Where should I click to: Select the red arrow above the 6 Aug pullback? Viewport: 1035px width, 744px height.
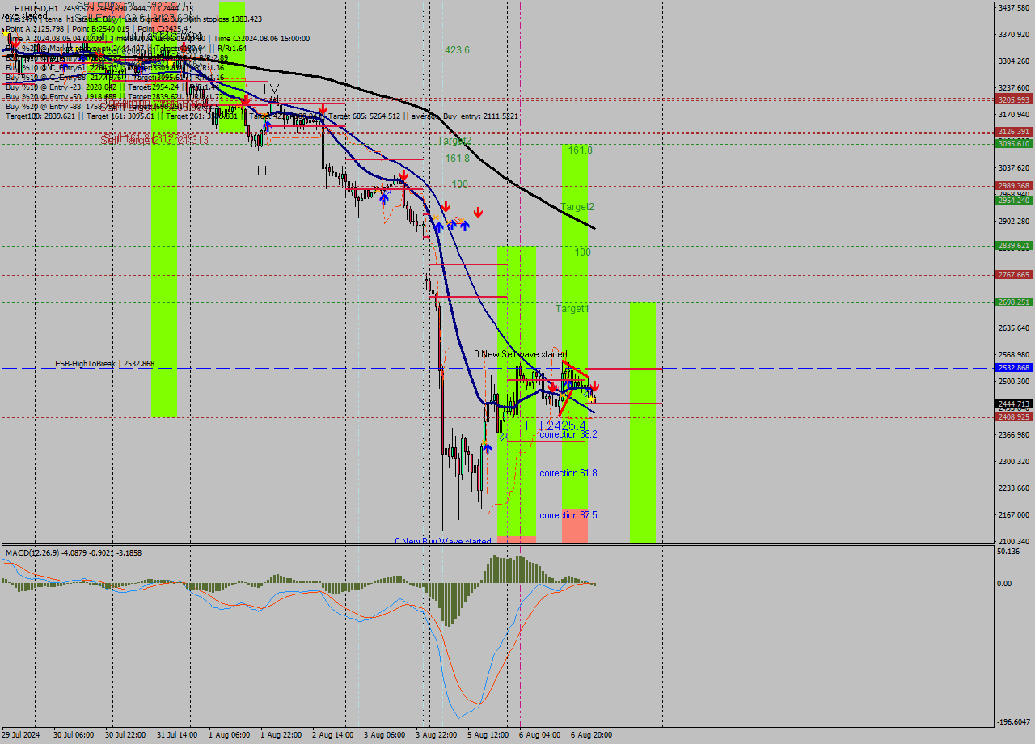(x=552, y=386)
